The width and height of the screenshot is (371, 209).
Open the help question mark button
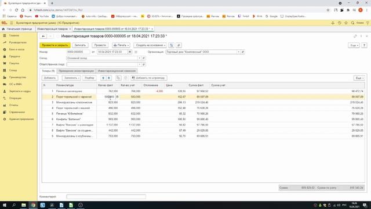[364, 45]
